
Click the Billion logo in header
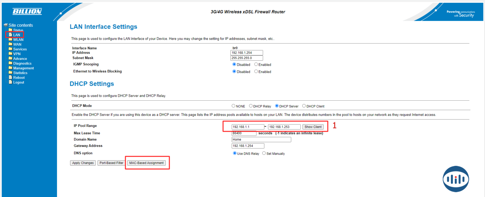27,12
